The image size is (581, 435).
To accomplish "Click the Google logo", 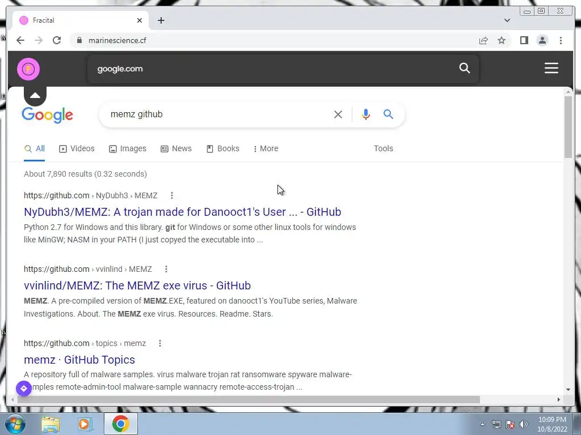I will coord(48,115).
